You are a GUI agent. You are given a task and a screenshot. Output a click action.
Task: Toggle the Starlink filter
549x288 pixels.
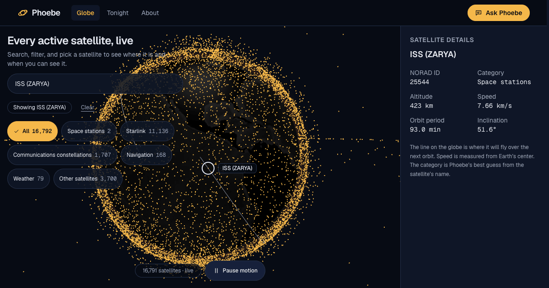147,131
